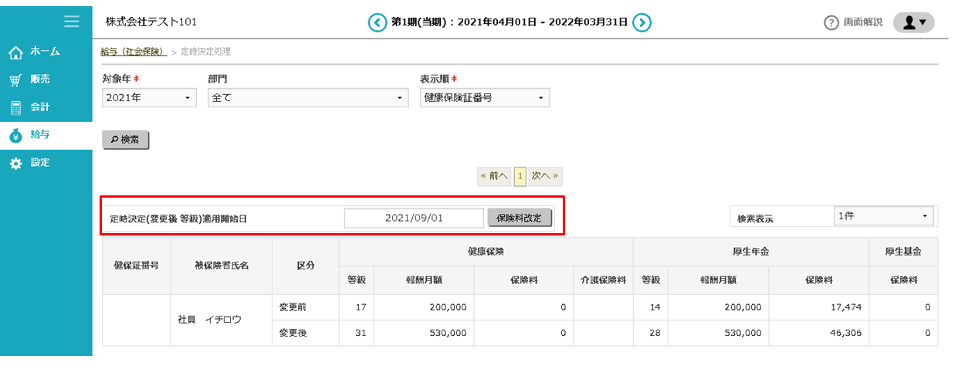Open the 検索表示 1件 dropdown
958x376 pixels.
[884, 217]
